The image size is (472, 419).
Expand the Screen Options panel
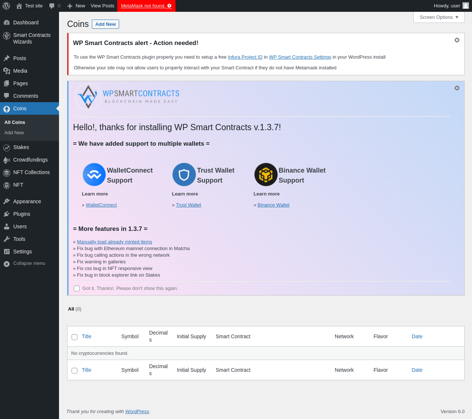[x=439, y=17]
